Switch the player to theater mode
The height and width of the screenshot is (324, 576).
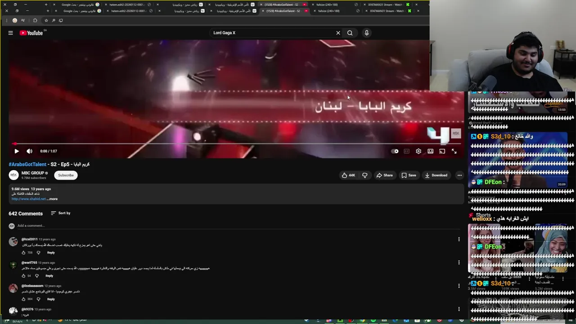430,151
